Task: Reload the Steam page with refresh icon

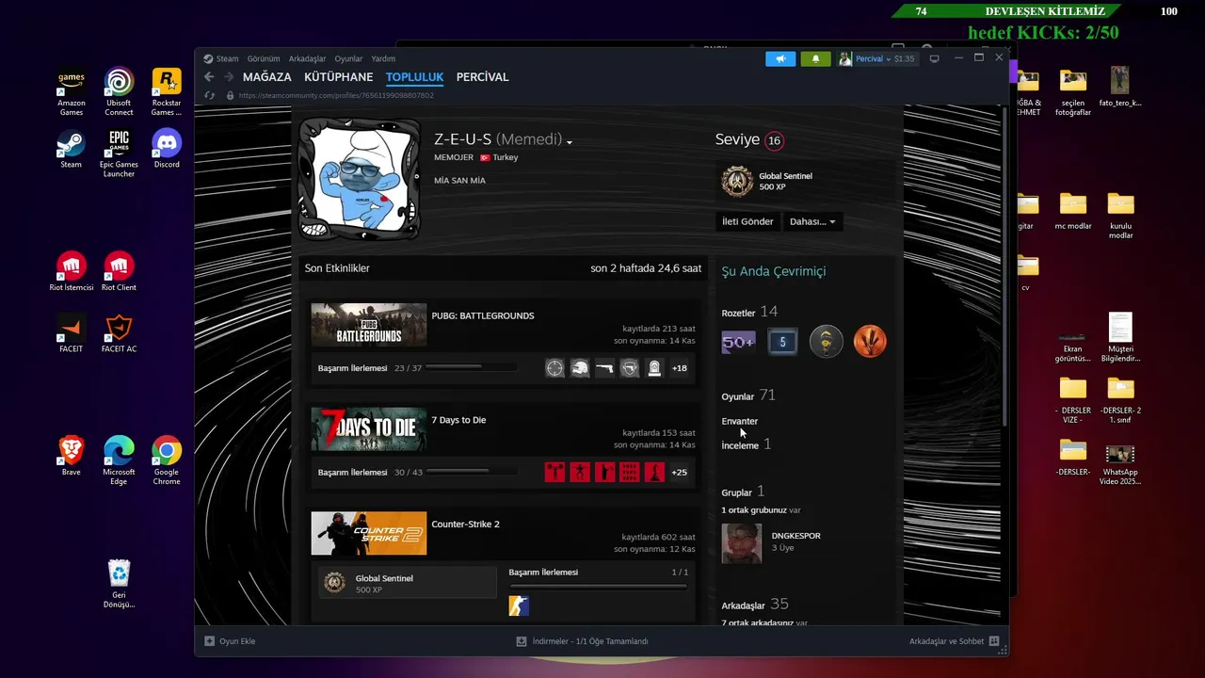Action: click(x=209, y=95)
